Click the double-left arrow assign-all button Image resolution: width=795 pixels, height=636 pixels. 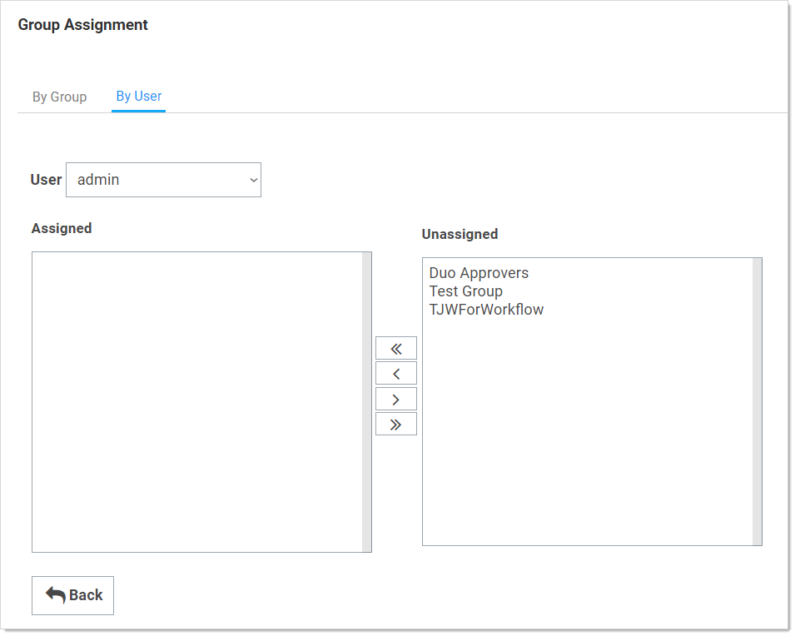[x=396, y=348]
